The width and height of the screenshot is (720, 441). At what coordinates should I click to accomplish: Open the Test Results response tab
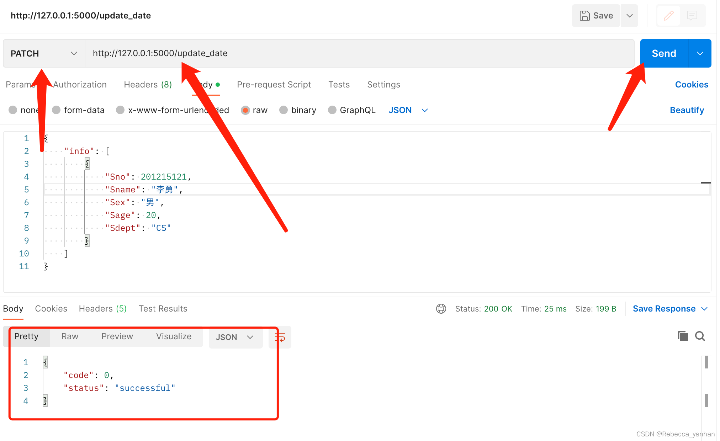pyautogui.click(x=163, y=309)
